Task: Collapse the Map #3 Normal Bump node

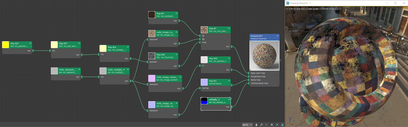Action: 229,81
